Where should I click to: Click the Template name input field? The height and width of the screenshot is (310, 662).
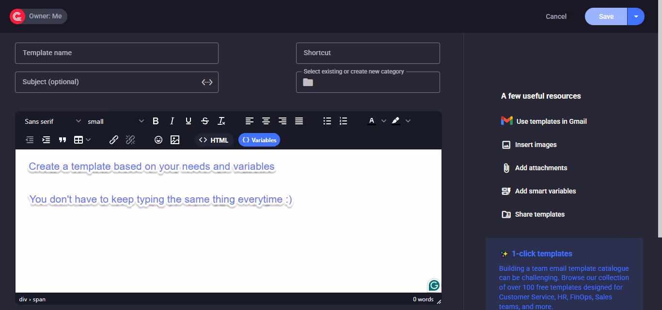(x=116, y=53)
